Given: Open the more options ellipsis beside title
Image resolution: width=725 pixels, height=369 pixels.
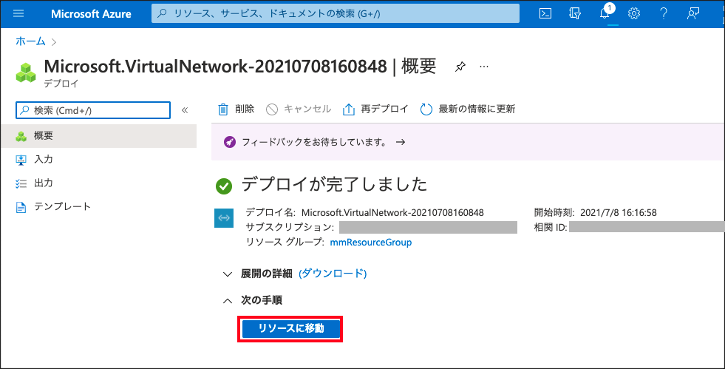Looking at the screenshot, I should pos(483,67).
